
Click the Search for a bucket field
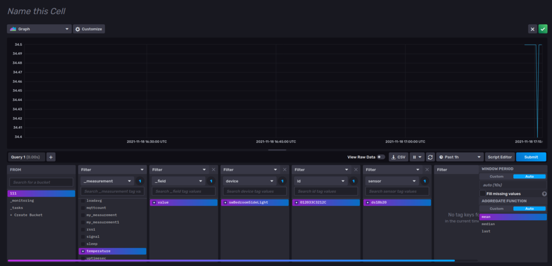41,182
